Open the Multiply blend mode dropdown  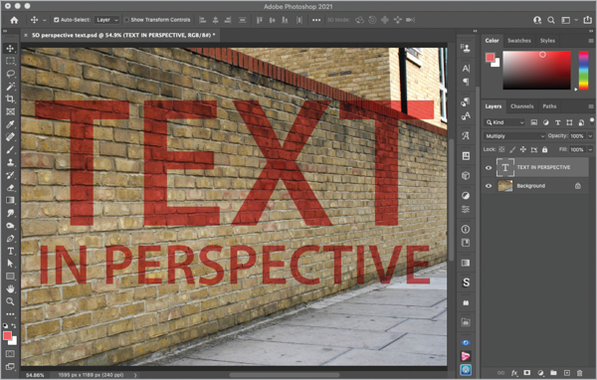click(x=514, y=136)
